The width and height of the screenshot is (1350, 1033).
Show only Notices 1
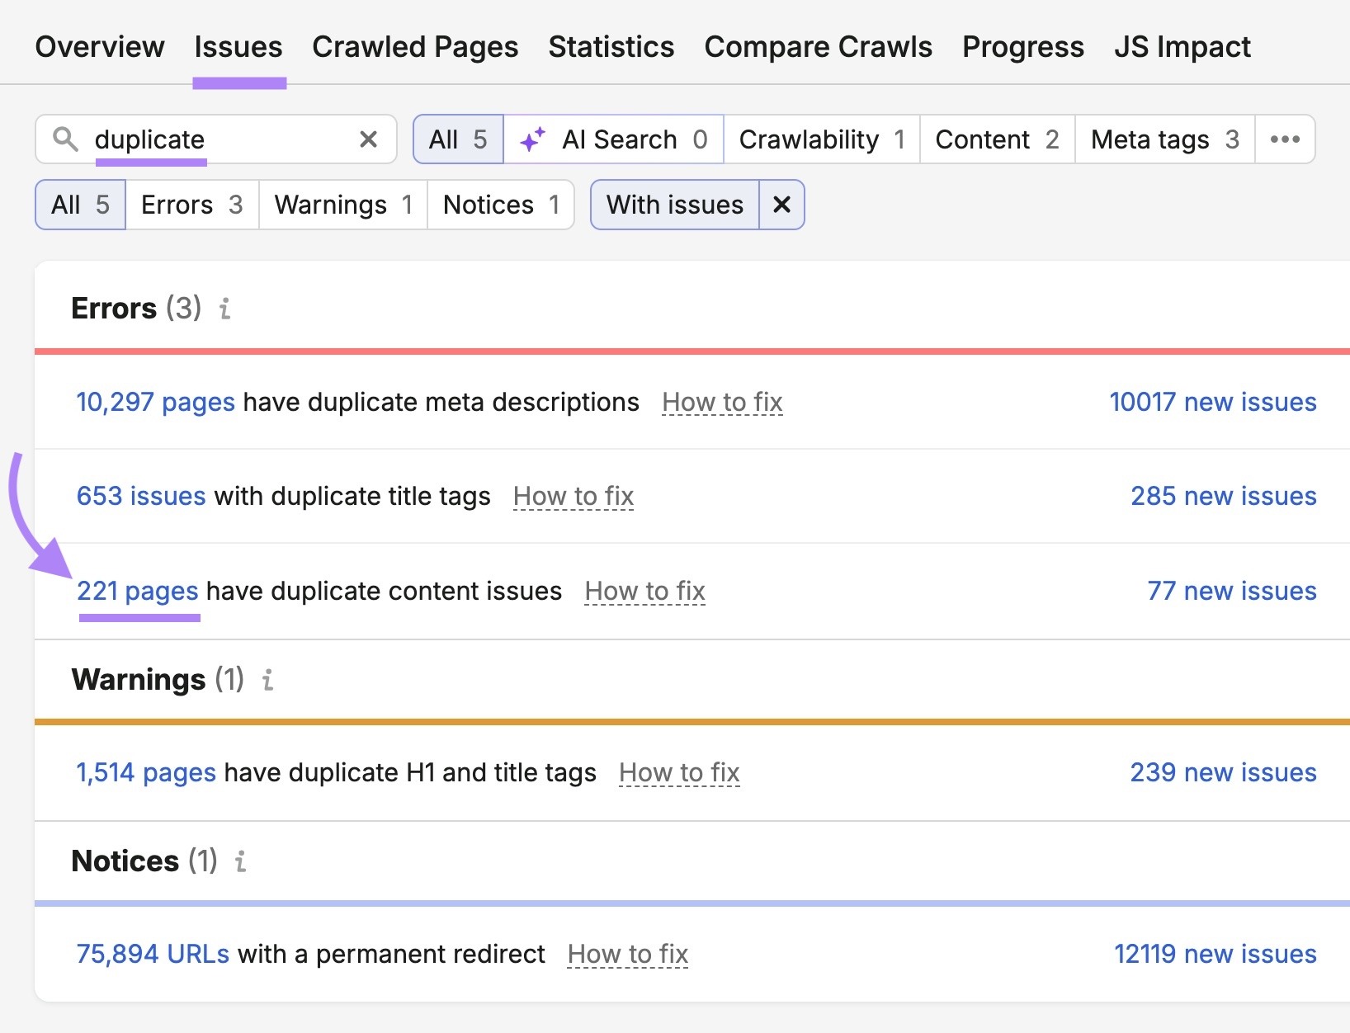click(501, 205)
